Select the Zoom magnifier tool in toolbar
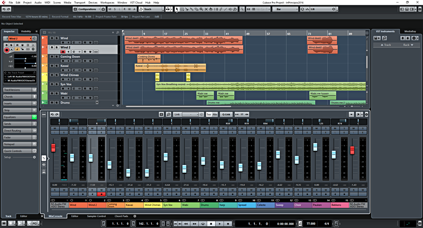Screen dimensions: 423x228 pos(201,9)
